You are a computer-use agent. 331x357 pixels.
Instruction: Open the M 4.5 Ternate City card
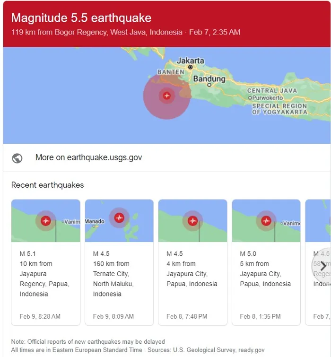119,262
